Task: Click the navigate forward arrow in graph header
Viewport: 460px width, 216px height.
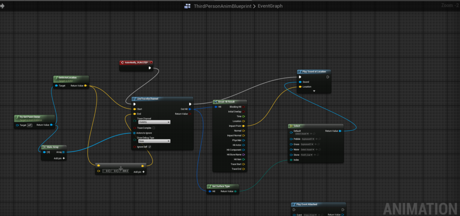Action: [x=2, y=6]
